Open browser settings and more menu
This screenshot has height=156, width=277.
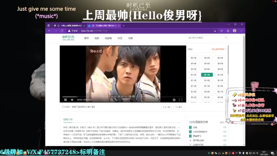(241, 31)
